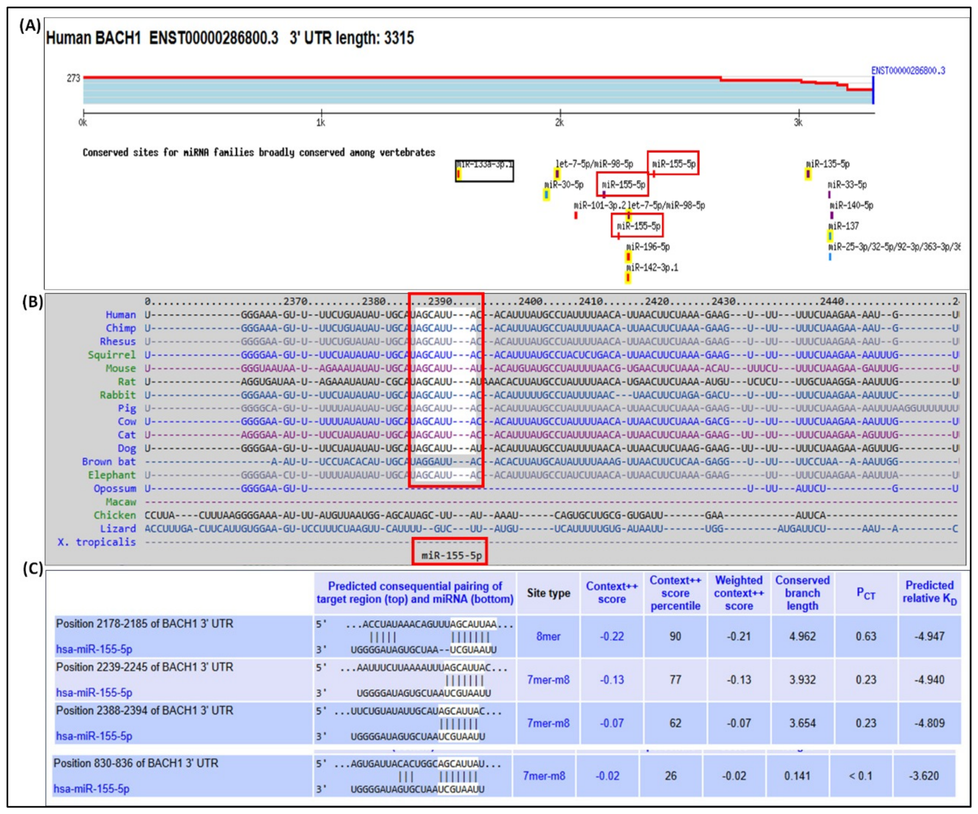Click the miR-155-5p label below the alignment
This screenshot has width=978, height=814.
(451, 555)
